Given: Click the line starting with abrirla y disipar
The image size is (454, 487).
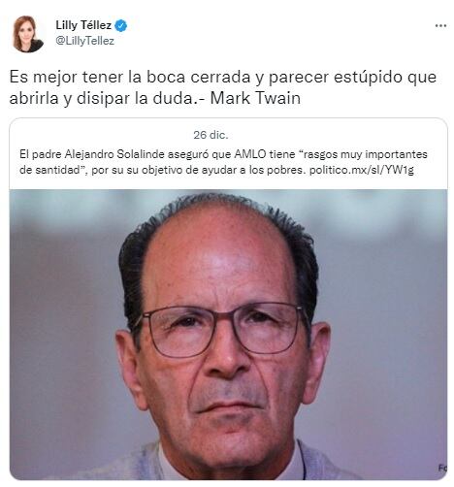Looking at the screenshot, I should (x=155, y=98).
